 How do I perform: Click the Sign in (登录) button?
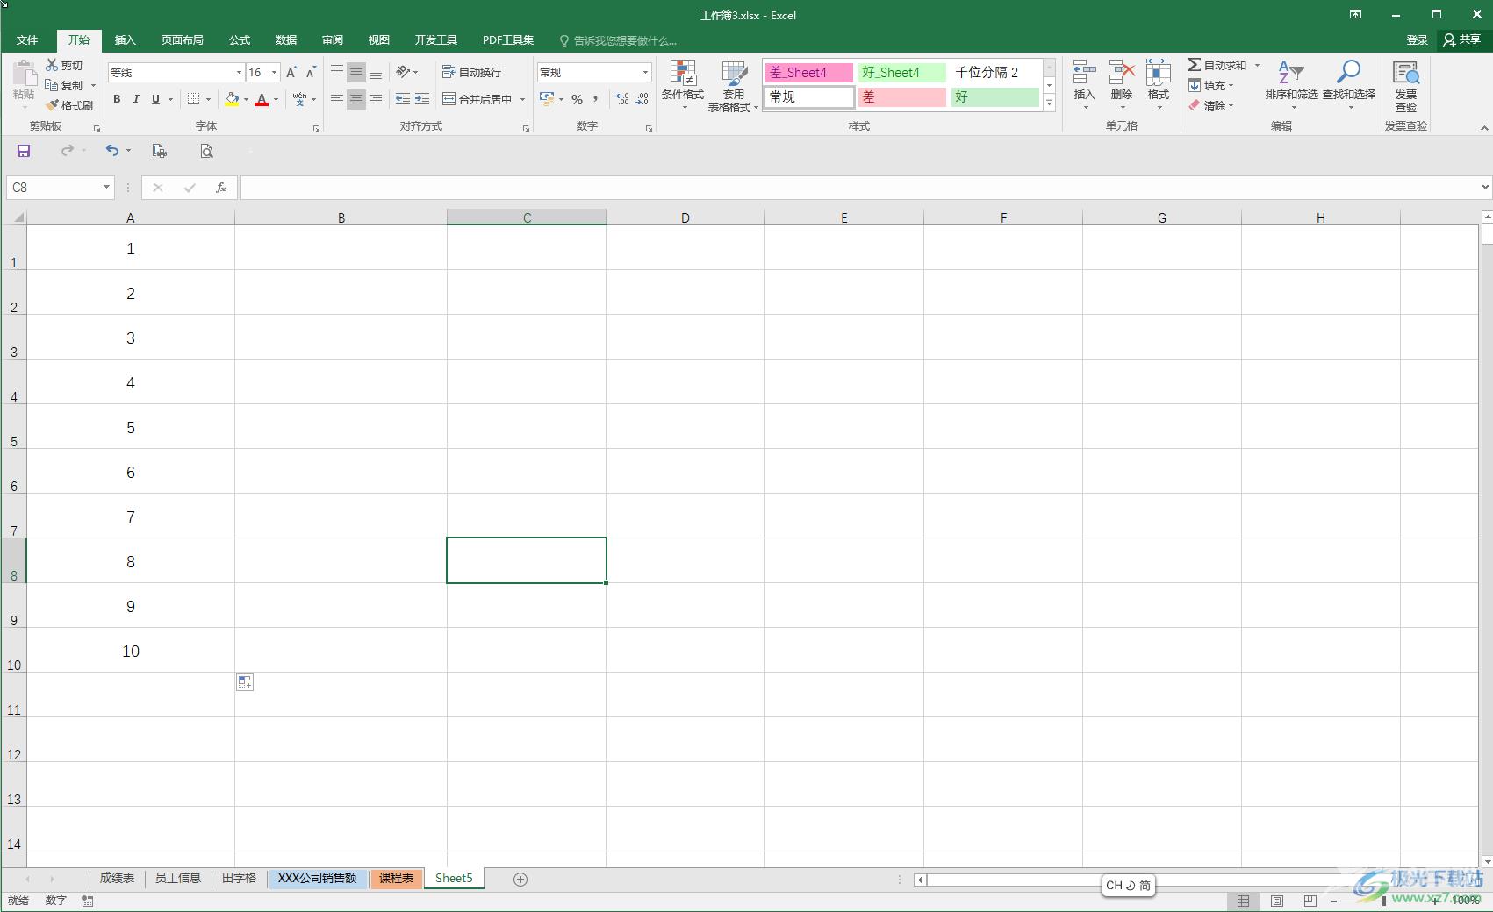[1417, 40]
